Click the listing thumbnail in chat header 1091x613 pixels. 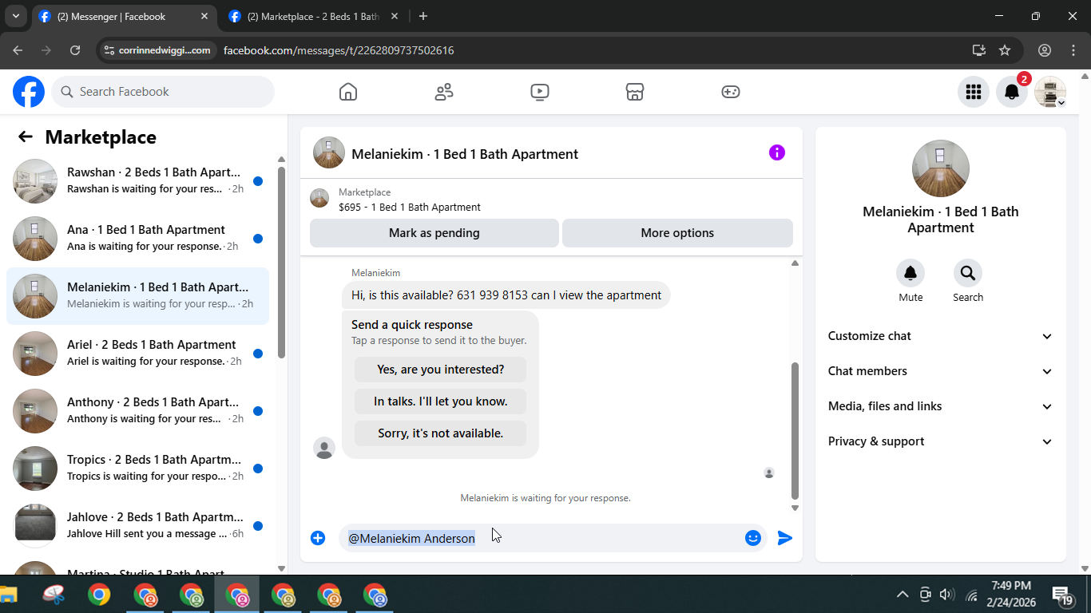pyautogui.click(x=329, y=152)
